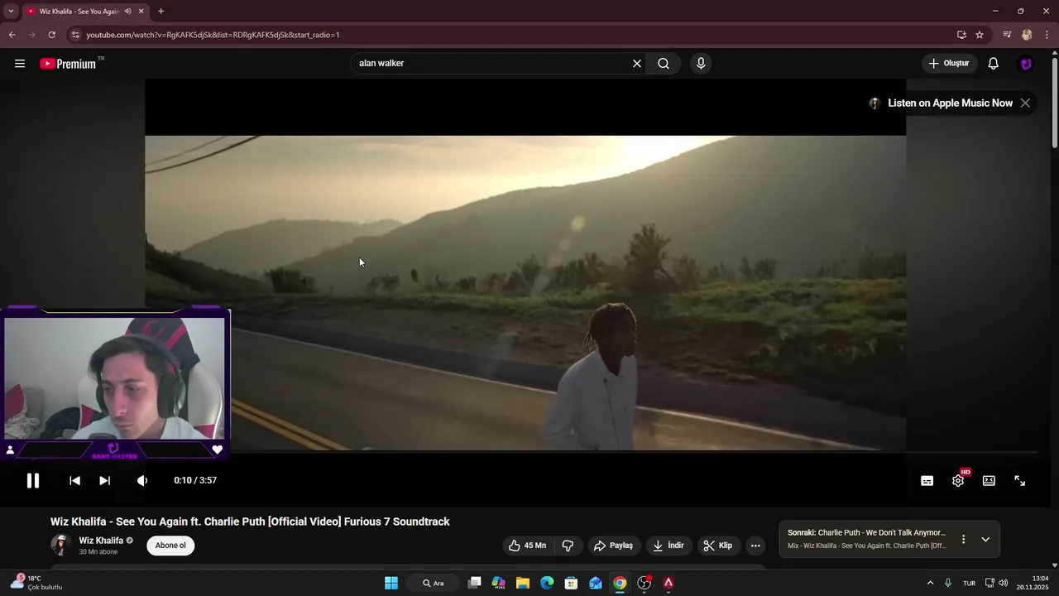Open the Oluştur create menu
Screen dimensions: 1059x596
pos(949,64)
